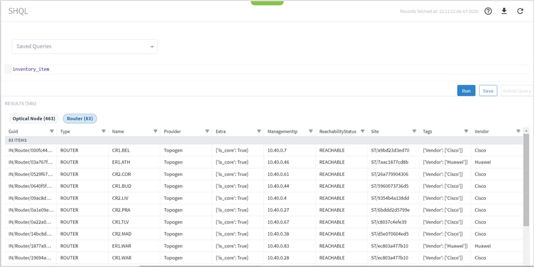
Task: Open filter menu for Extra column
Action: (x=259, y=131)
